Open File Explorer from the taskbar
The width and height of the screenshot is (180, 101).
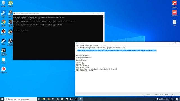coord(44,99)
